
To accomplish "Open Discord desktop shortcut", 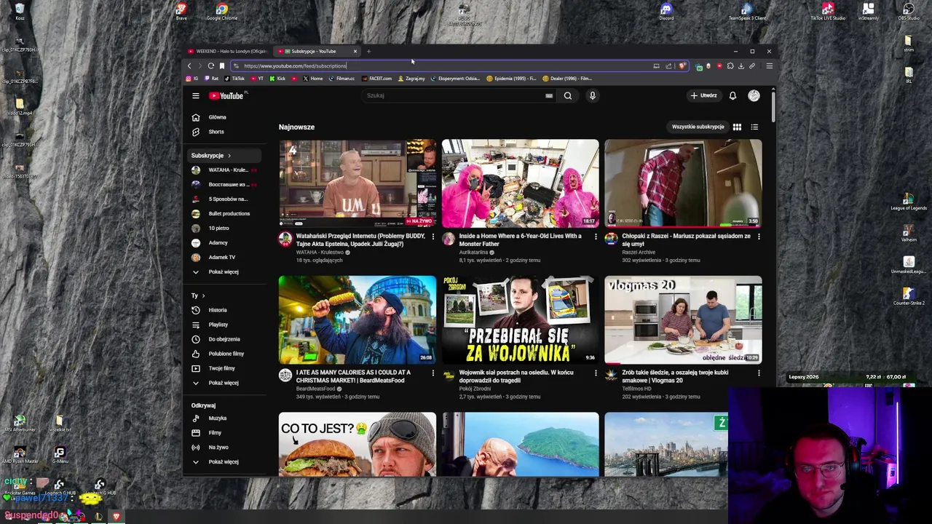I will tap(666, 12).
